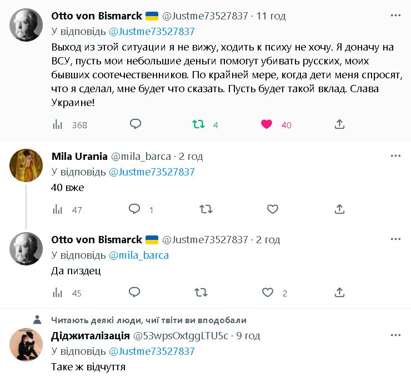Open the Діджиталізація profile name

(x=89, y=336)
